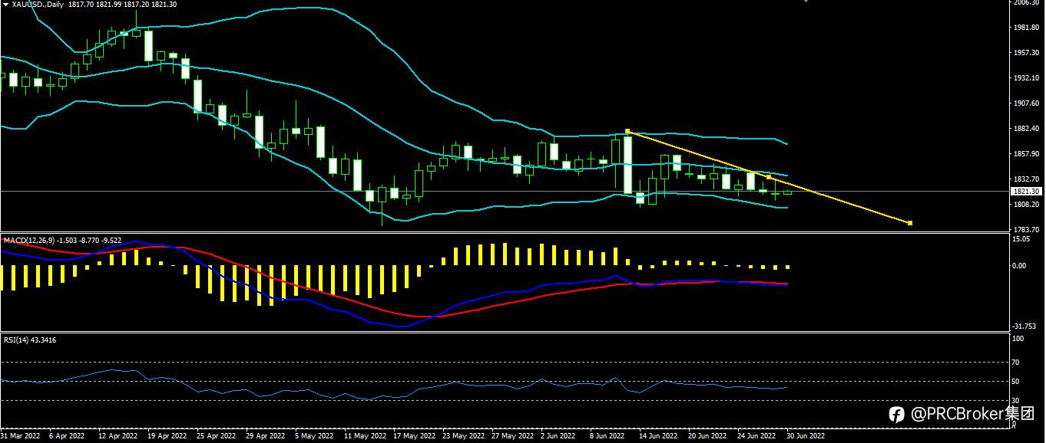Image resolution: width=1046 pixels, height=443 pixels.
Task: Click the 1932.10 price axis label
Action: (1026, 78)
